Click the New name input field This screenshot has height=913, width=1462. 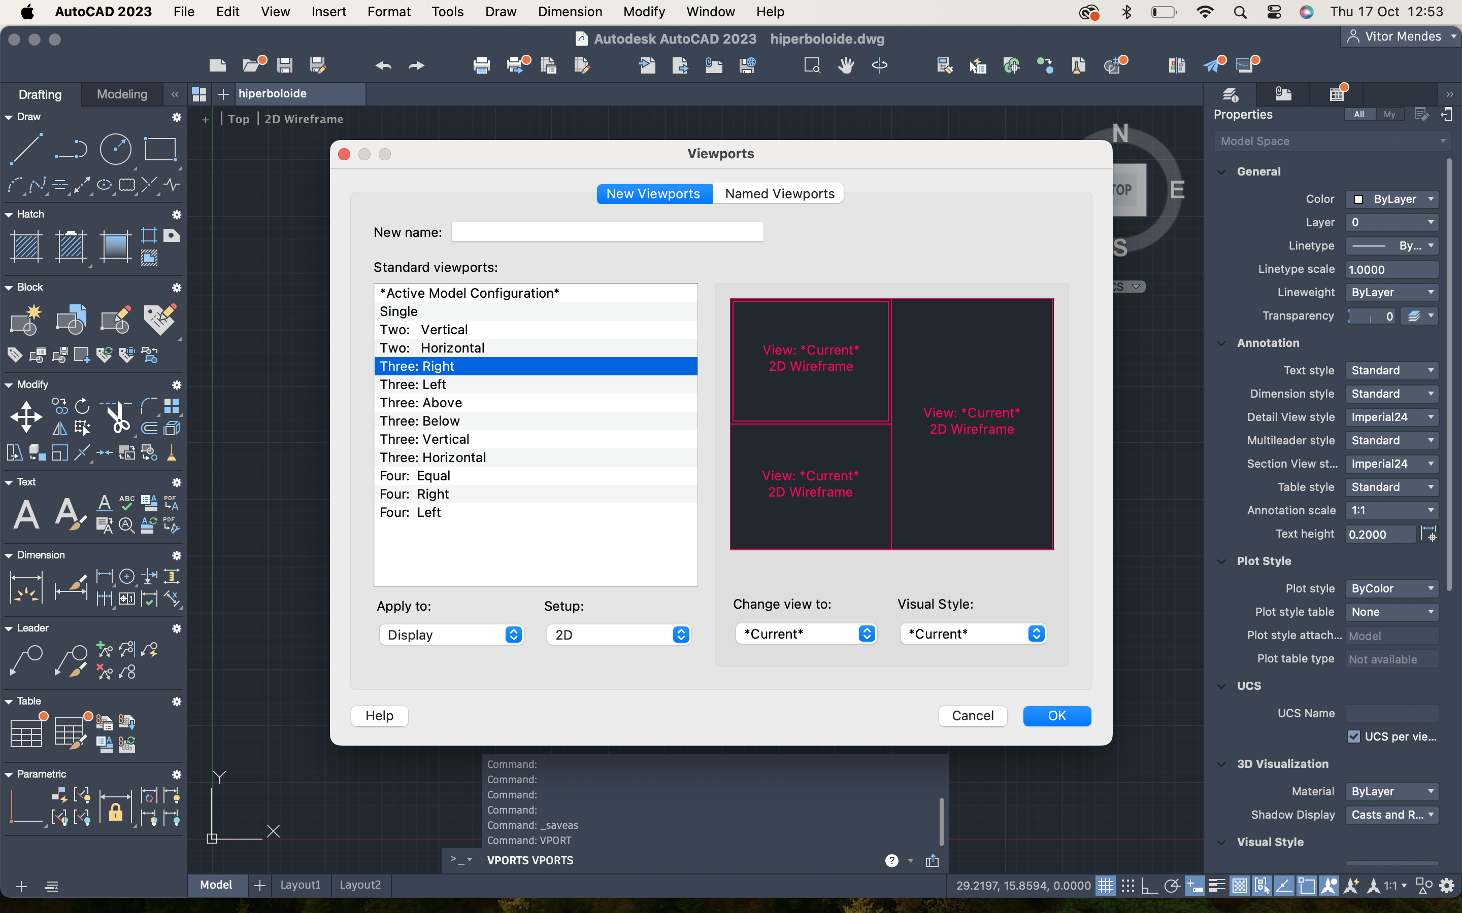point(607,232)
